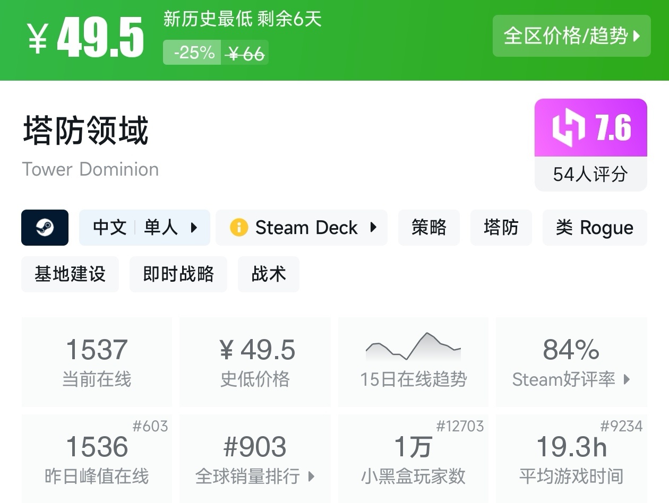This screenshot has height=503, width=669.
Task: Click the 当前在线 player count card
Action: pos(97,362)
